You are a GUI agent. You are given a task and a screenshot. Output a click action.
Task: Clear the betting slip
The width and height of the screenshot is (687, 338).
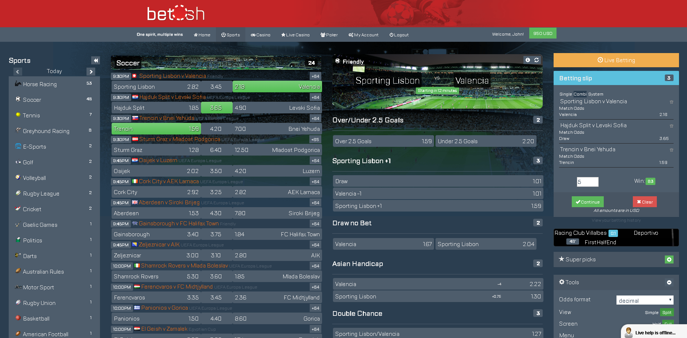[644, 202]
